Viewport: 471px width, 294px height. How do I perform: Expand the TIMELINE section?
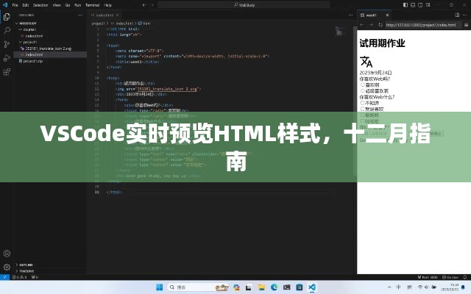pyautogui.click(x=16, y=271)
